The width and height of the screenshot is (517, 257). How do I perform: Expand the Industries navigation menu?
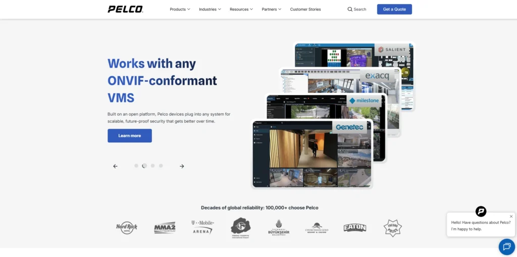point(210,9)
